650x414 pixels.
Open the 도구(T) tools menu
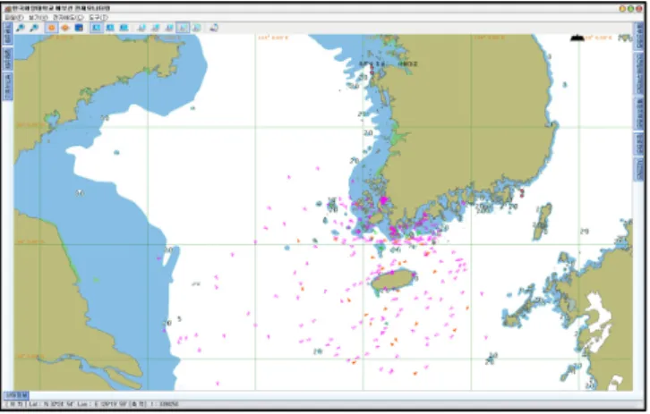(x=98, y=17)
